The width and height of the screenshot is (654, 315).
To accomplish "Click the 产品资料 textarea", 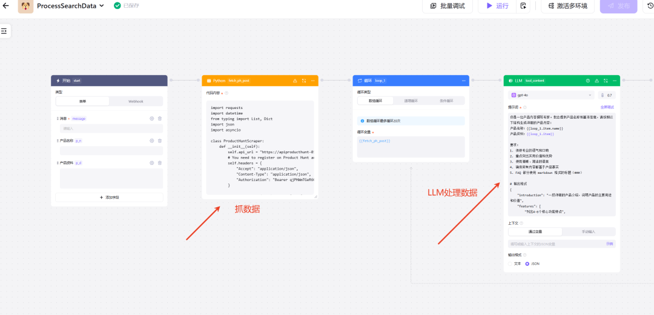I will pos(111,179).
